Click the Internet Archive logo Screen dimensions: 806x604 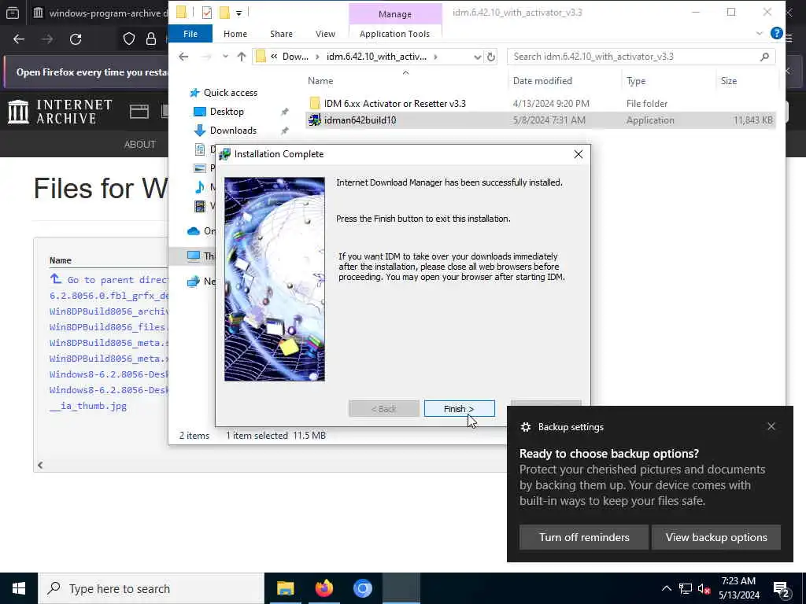point(60,112)
